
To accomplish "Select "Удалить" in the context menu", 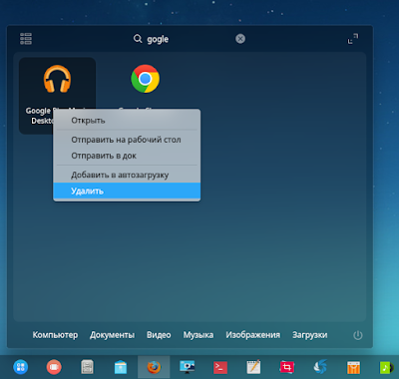I will 127,190.
